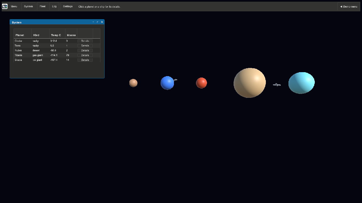The image size is (362, 203).
Task: View Details for Glacia
Action: pos(85,60)
